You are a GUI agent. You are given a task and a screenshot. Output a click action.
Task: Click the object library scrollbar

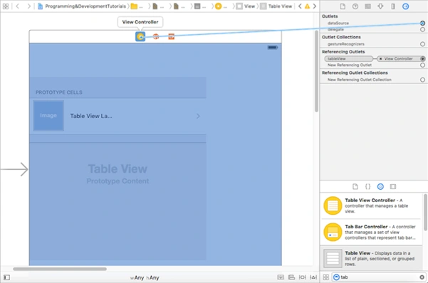(x=425, y=212)
